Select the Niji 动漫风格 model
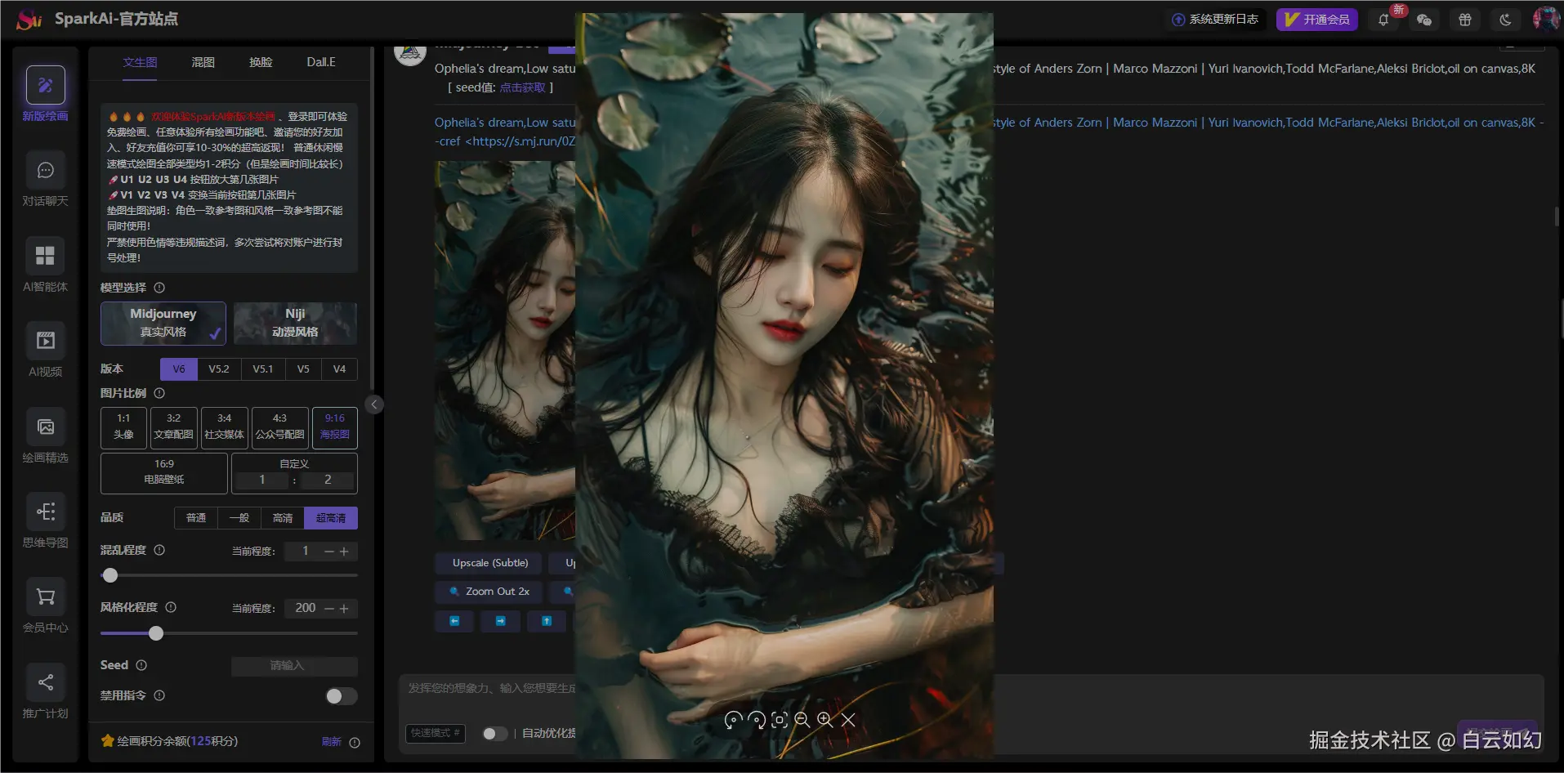The width and height of the screenshot is (1564, 773). [x=295, y=323]
